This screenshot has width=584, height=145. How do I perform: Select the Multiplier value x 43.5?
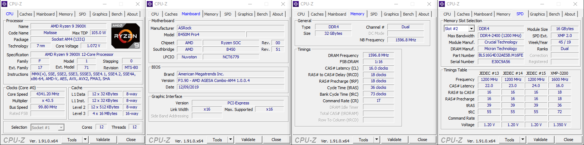tap(48, 100)
